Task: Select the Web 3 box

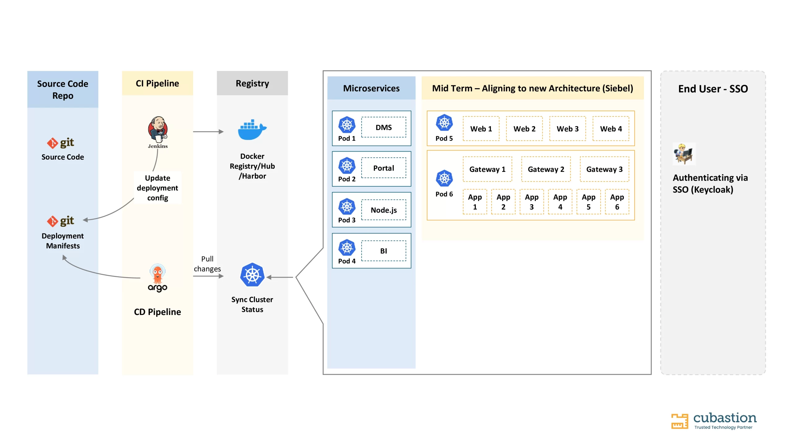Action: coord(567,129)
